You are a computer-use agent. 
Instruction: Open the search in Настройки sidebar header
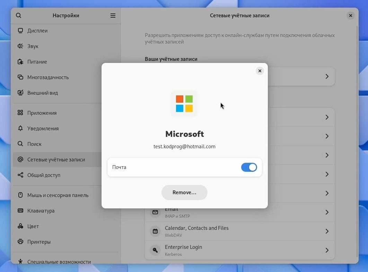[x=19, y=16]
